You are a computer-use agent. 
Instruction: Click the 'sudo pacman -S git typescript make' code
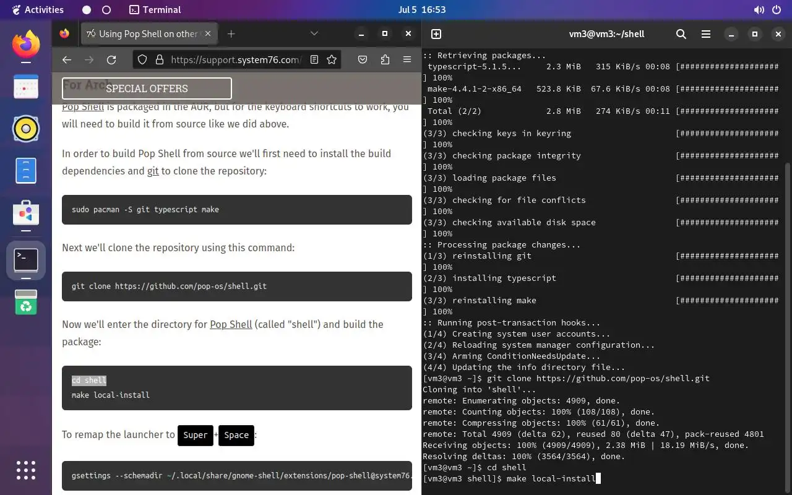pos(145,209)
